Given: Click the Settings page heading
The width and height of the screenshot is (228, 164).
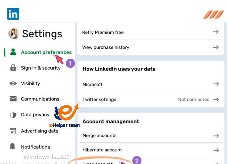Looking at the screenshot, I should coord(42,34).
